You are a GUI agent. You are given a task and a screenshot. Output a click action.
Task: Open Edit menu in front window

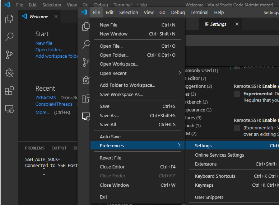click(x=110, y=13)
